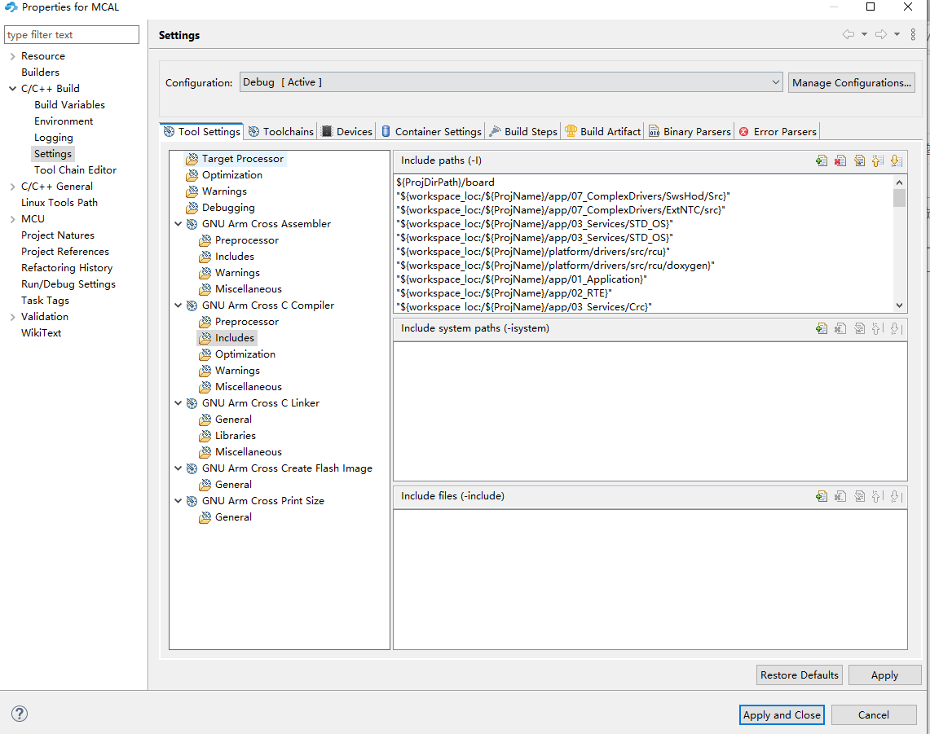This screenshot has height=734, width=930.
Task: Go forward in settings navigation history
Action: 881,34
